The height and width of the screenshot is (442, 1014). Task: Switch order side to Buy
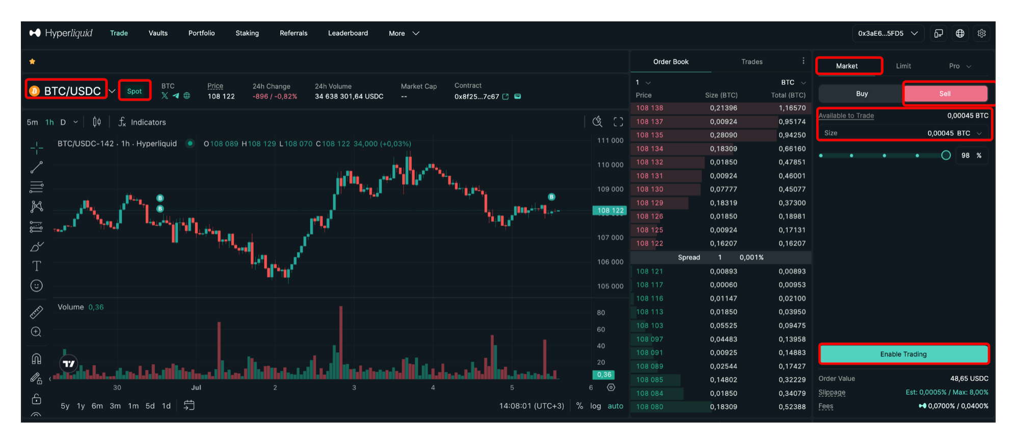862,94
